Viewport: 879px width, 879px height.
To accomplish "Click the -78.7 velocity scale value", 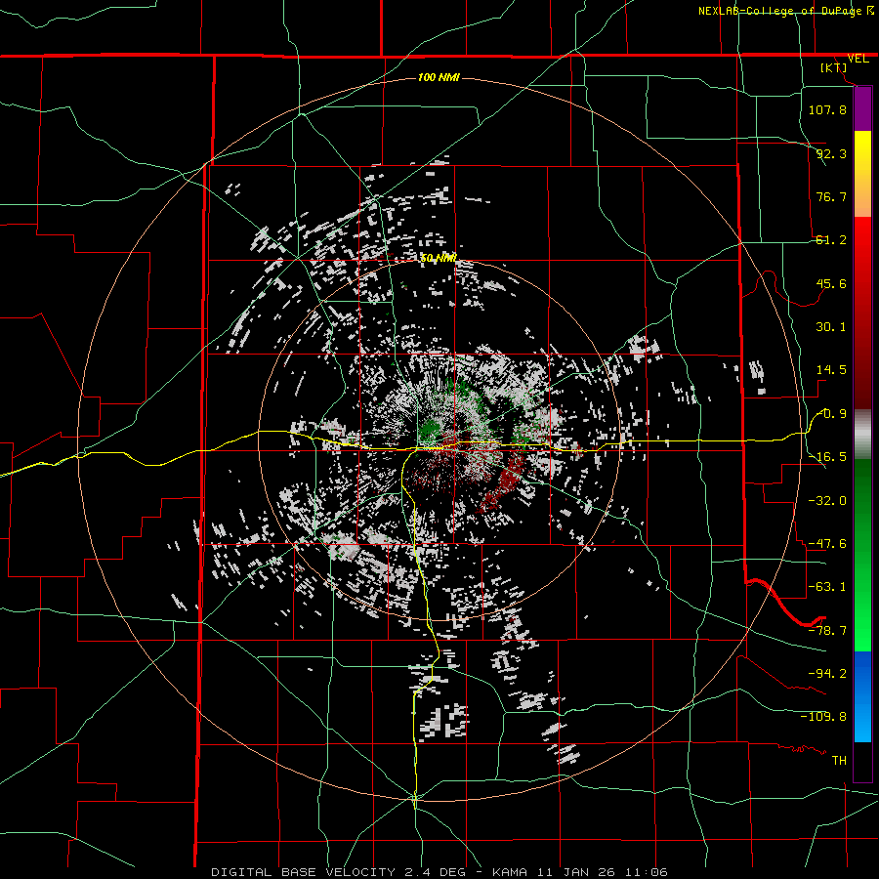I will 827,631.
